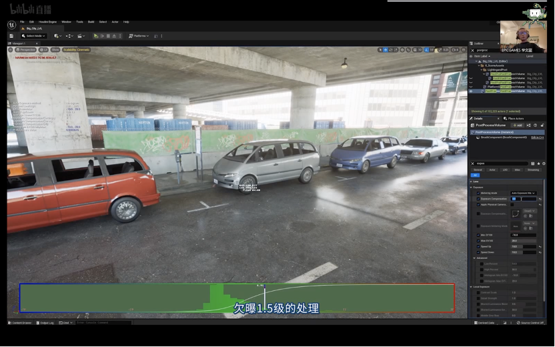
Task: Toggle the Max EV100 override checkbox
Action: pyautogui.click(x=478, y=241)
